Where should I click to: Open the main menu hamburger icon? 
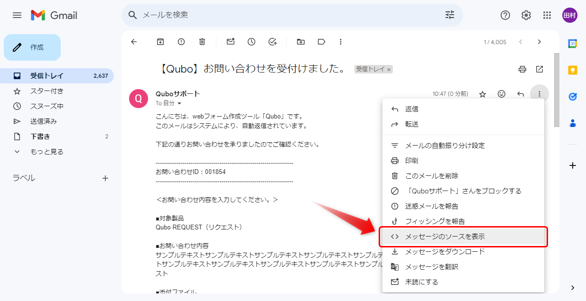pos(17,15)
